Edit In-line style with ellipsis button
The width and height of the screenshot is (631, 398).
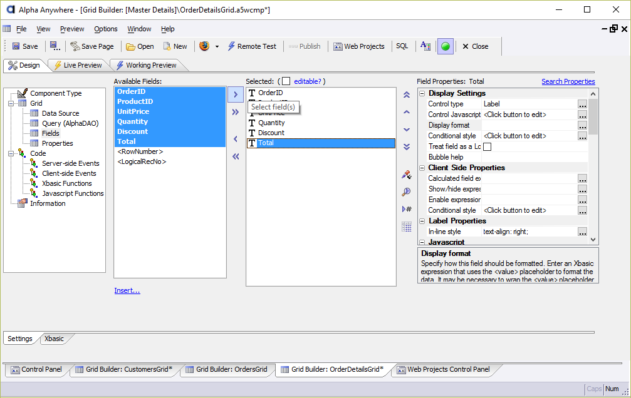(x=582, y=232)
